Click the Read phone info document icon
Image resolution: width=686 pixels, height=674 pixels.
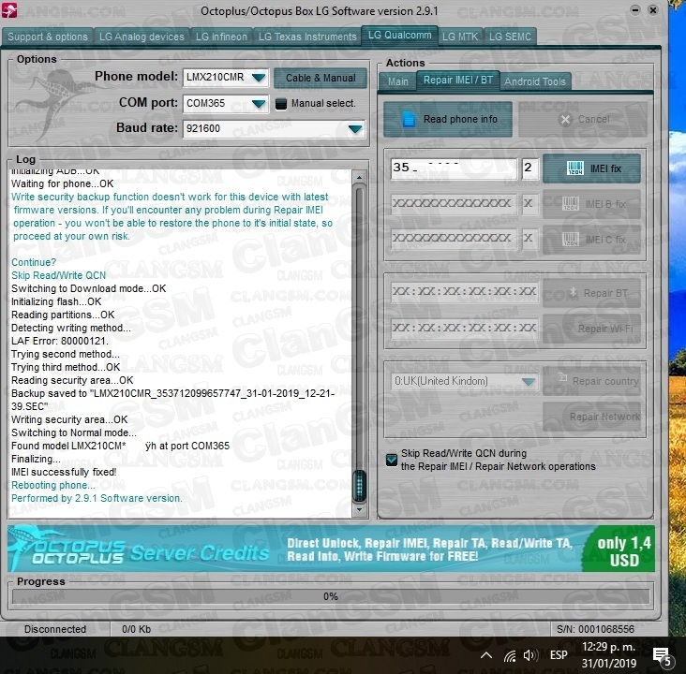(409, 119)
